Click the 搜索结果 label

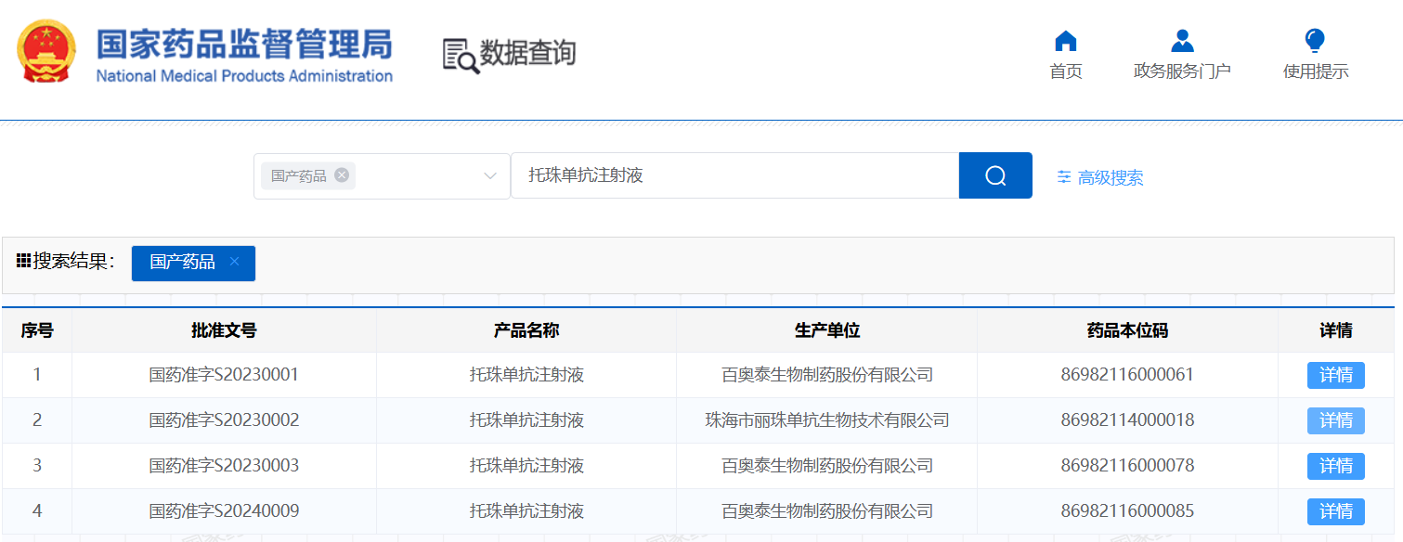(74, 261)
